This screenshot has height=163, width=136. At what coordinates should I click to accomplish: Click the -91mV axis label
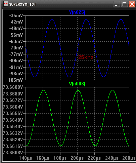coord(16,67)
